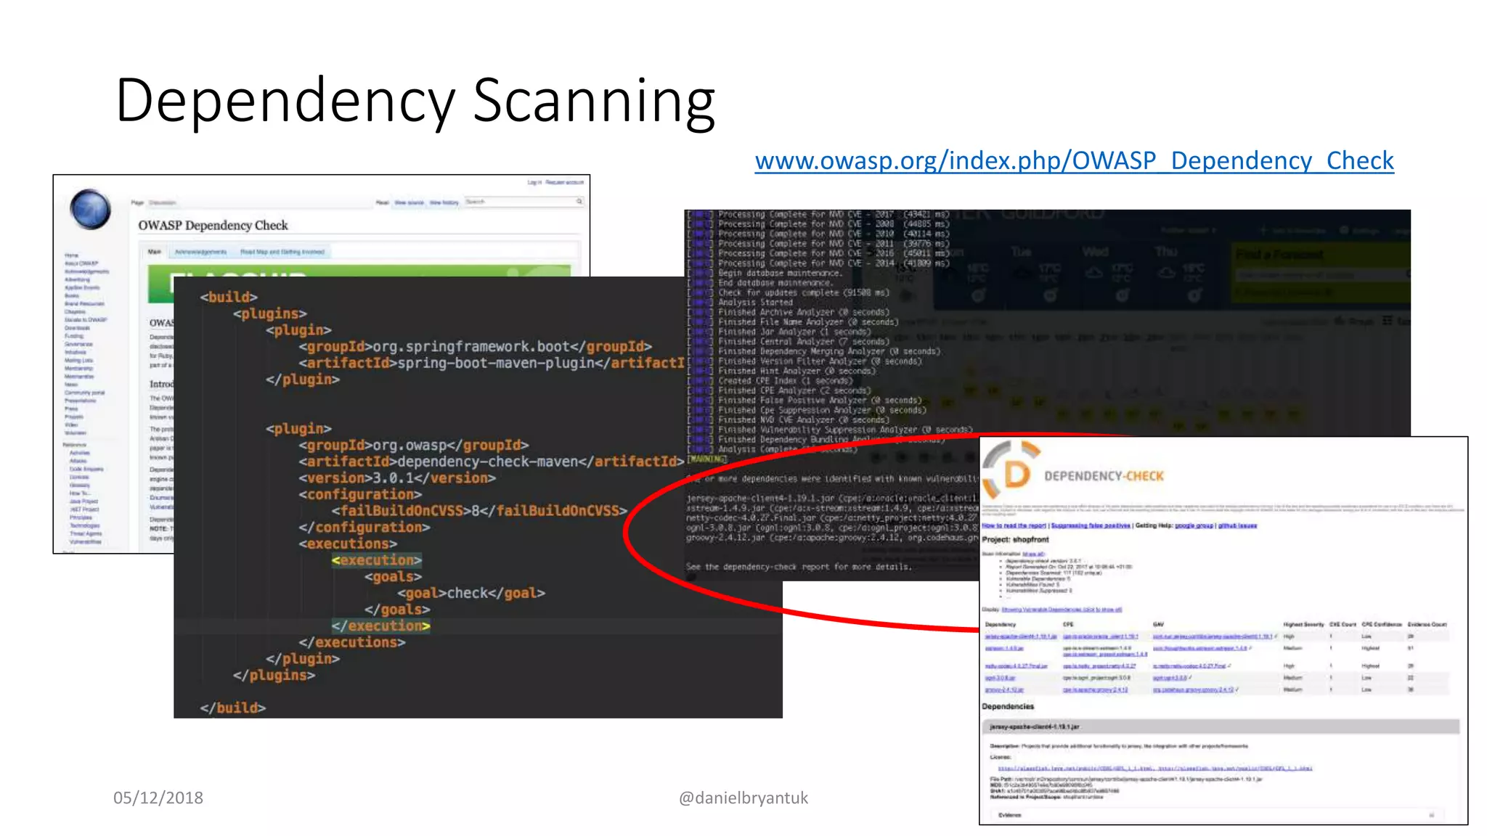Click the search magnifier icon on the OWASP wiki
The width and height of the screenshot is (1487, 836).
coord(579,202)
